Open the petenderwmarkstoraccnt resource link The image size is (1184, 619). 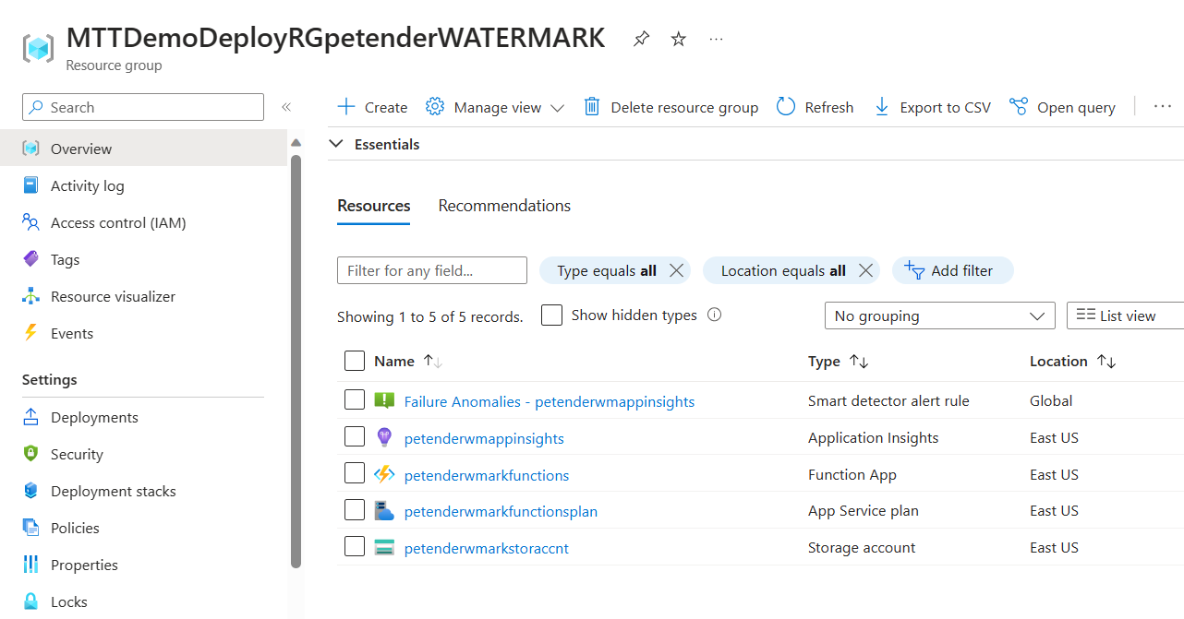[x=487, y=548]
